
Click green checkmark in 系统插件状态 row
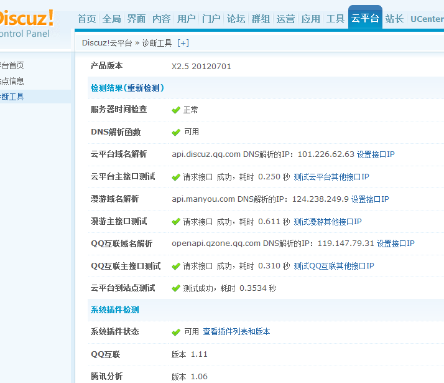click(176, 333)
